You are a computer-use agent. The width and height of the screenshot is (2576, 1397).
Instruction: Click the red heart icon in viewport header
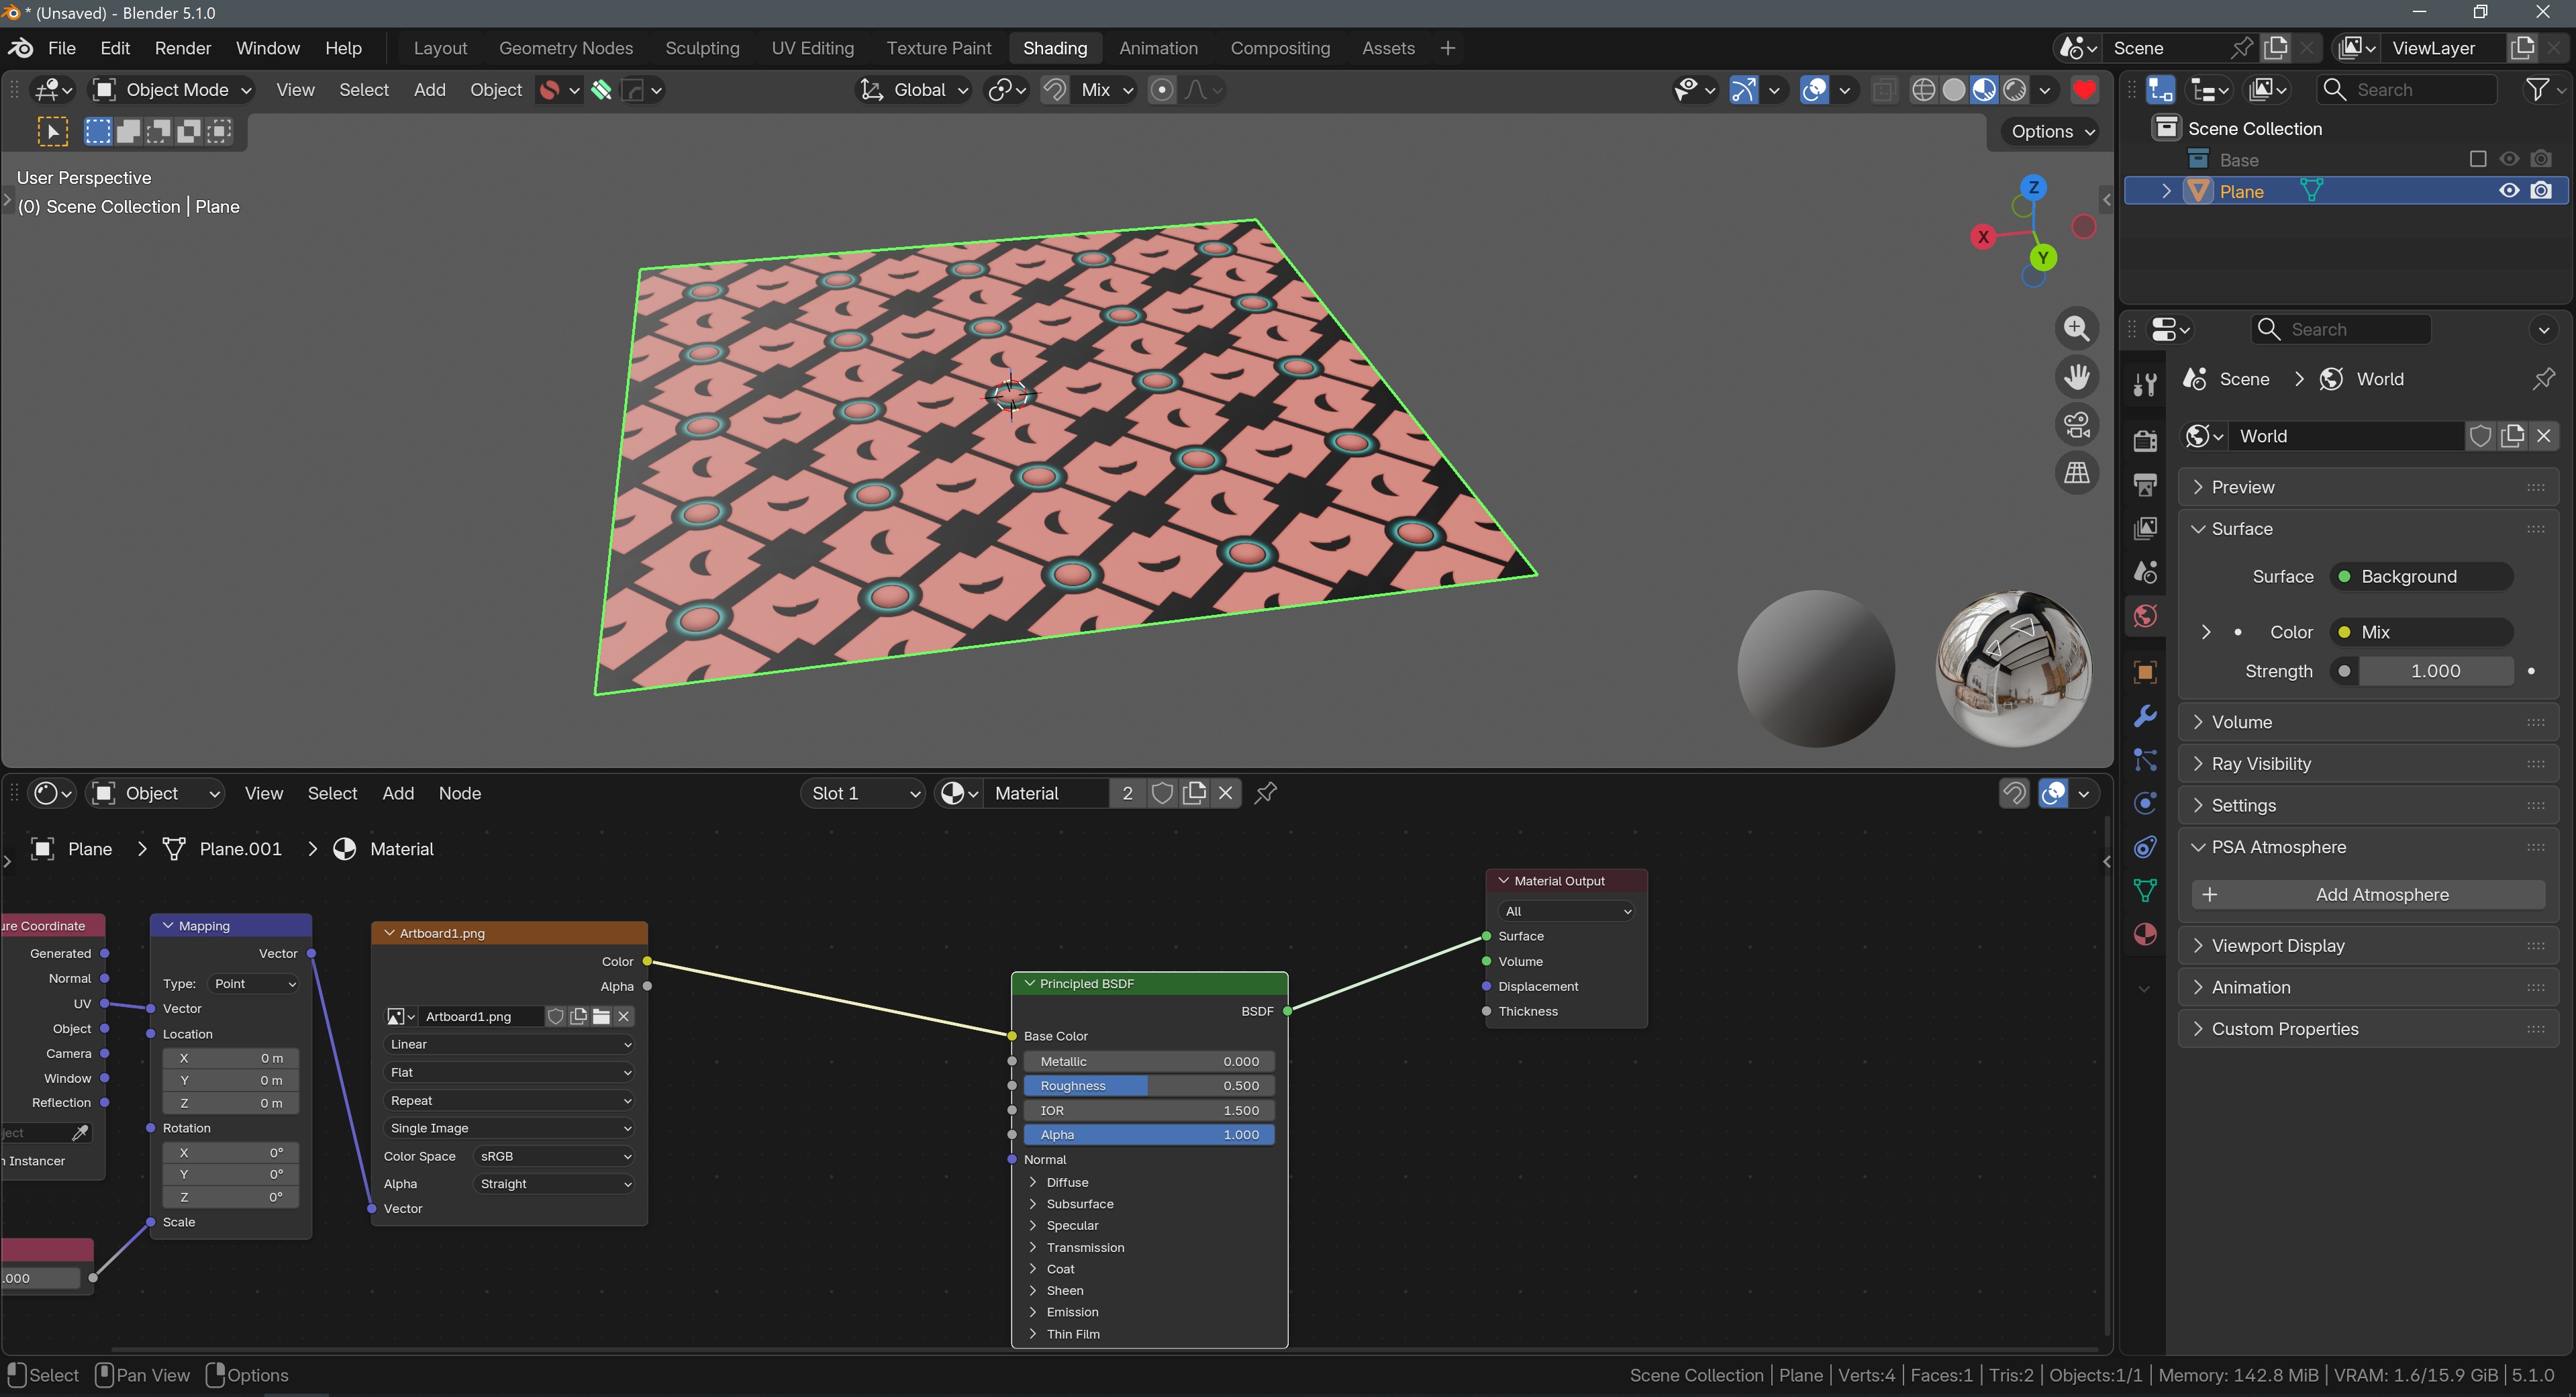[2084, 90]
